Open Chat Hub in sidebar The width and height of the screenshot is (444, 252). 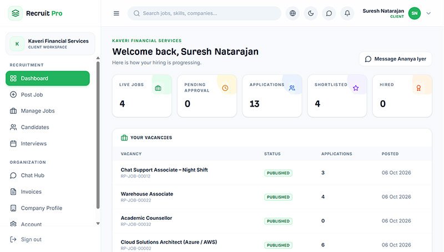[x=48, y=175]
